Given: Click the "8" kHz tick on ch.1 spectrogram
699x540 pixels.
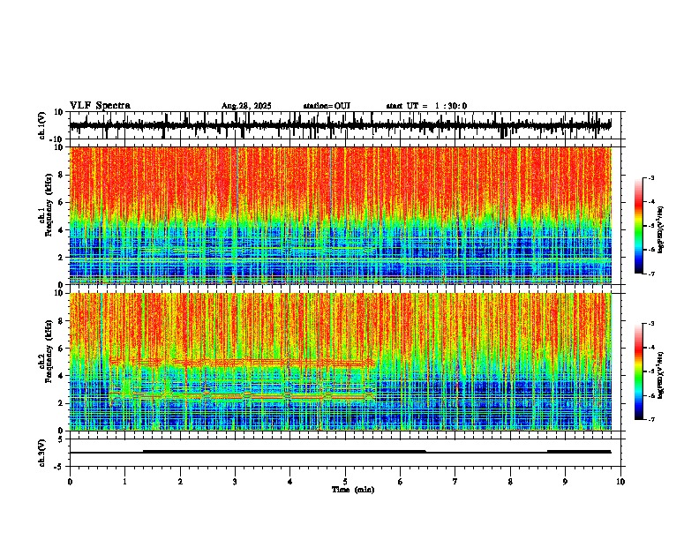Looking at the screenshot, I should [x=61, y=175].
